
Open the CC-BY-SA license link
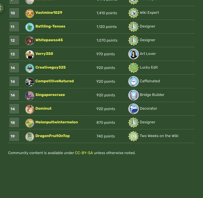pos(84,153)
